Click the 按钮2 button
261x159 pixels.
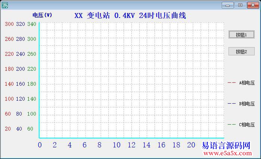241,51
